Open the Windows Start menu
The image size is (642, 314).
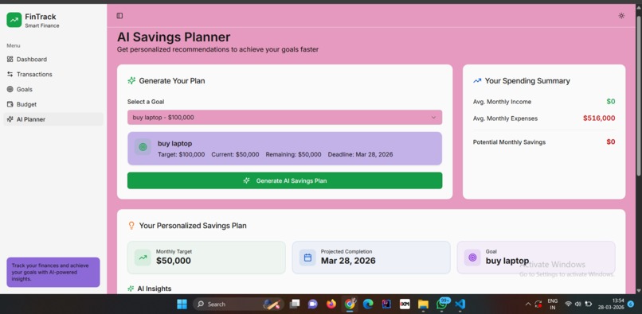[182, 304]
